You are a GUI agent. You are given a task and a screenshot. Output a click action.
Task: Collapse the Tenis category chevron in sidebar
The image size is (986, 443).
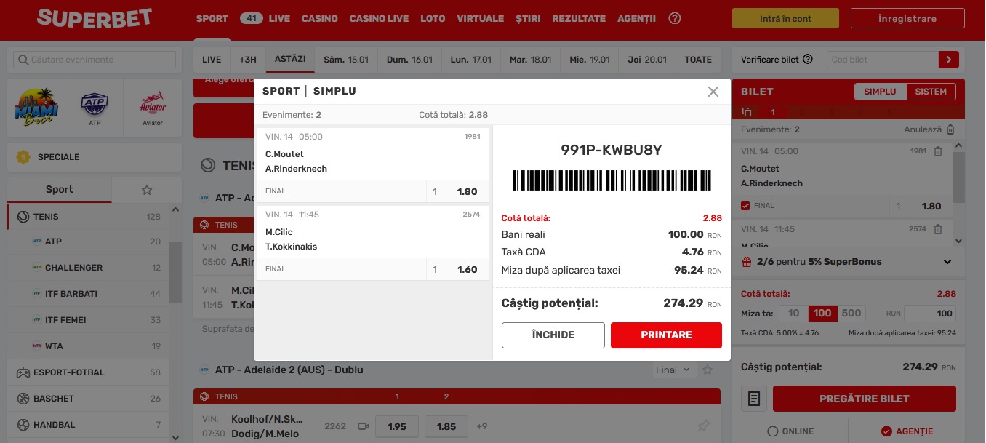[x=175, y=210]
